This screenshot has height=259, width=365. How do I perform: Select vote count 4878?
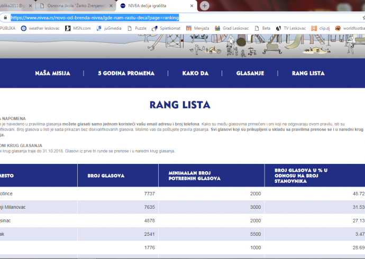tap(150, 220)
